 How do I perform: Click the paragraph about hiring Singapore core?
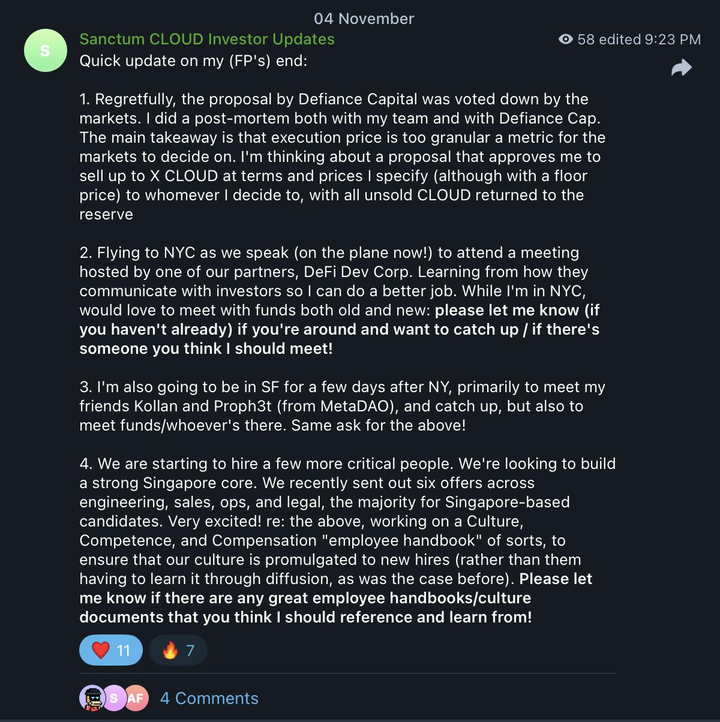(x=347, y=512)
